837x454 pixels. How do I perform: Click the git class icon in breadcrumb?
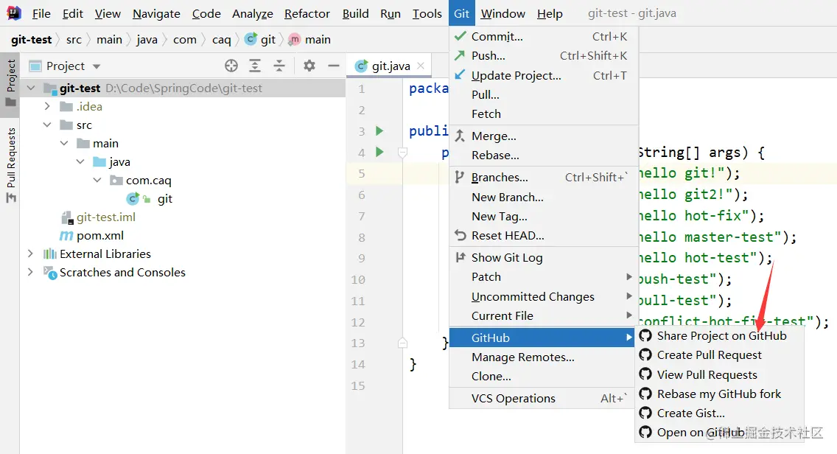[251, 39]
